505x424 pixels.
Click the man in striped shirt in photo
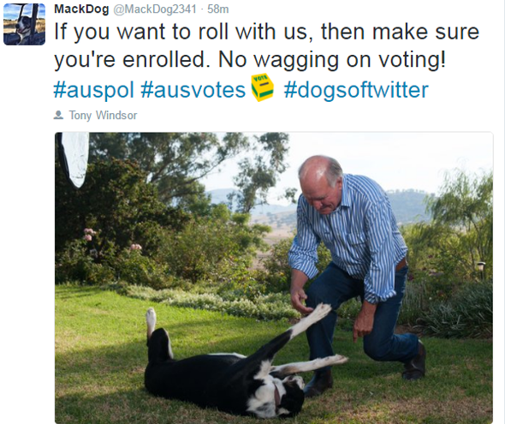point(356,267)
